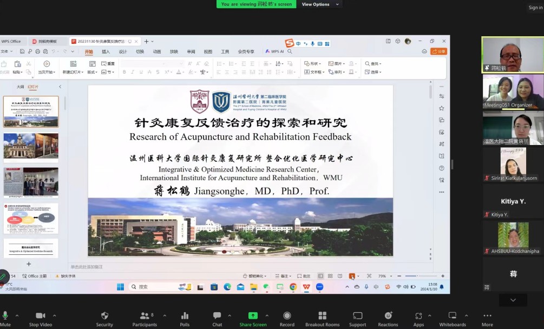
Task: Open the Participants list
Action: click(x=145, y=317)
